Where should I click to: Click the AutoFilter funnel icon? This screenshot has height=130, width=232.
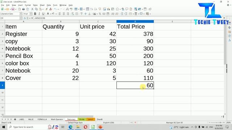pos(100,9)
